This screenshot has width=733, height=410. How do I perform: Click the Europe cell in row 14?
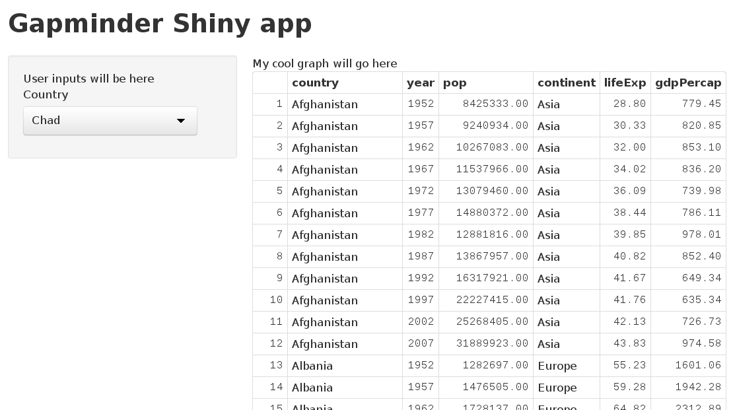(557, 388)
